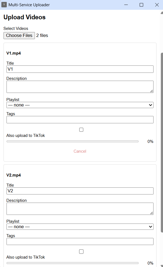Expand the Playlist dropdown for V2.mp4
Viewport: 163px width, 267px height.
coord(80,227)
